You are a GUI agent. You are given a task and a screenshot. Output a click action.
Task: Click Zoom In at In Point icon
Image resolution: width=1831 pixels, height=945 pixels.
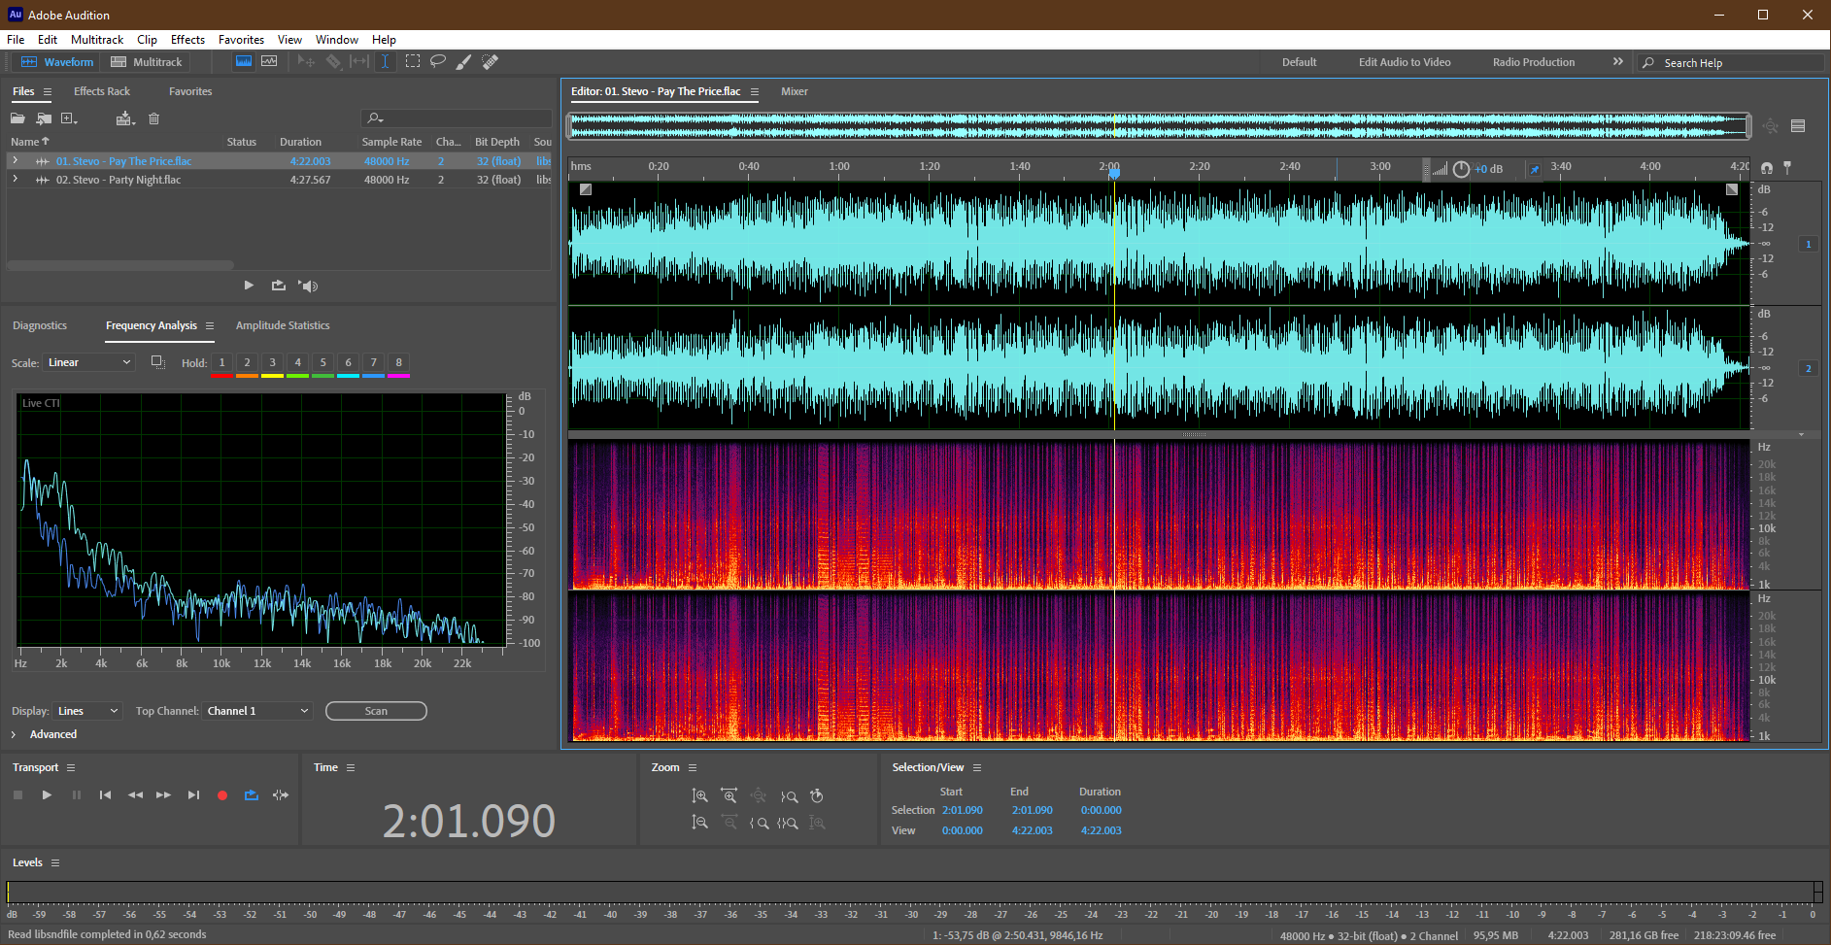(x=760, y=823)
